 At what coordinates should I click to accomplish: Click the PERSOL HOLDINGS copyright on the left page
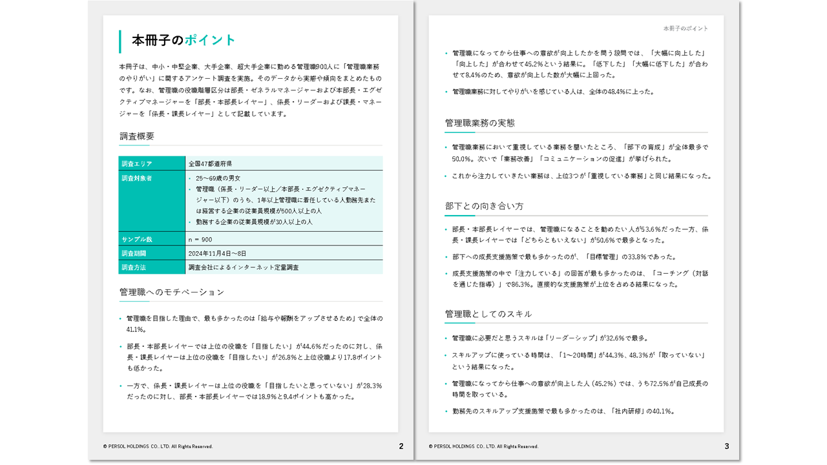tap(158, 446)
